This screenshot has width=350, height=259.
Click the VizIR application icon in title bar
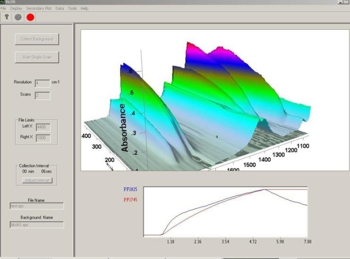[x=3, y=2]
